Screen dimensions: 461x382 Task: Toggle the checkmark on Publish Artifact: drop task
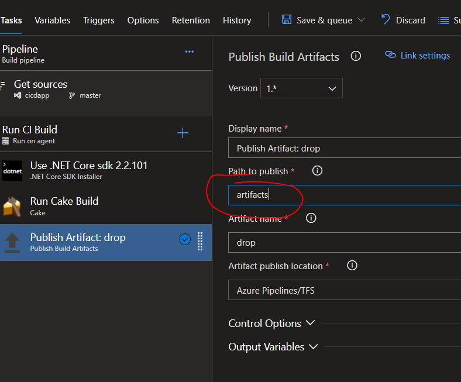pos(185,239)
